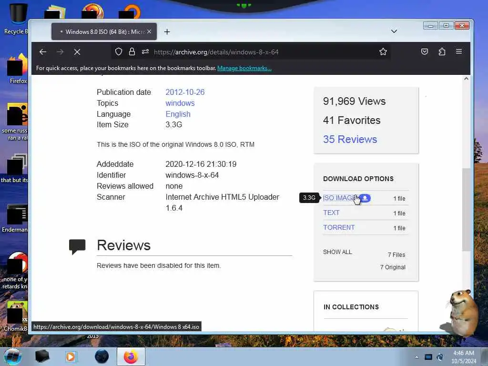Show hidden tray icons arrow
Screen dimensions: 488x366
[x=417, y=357]
